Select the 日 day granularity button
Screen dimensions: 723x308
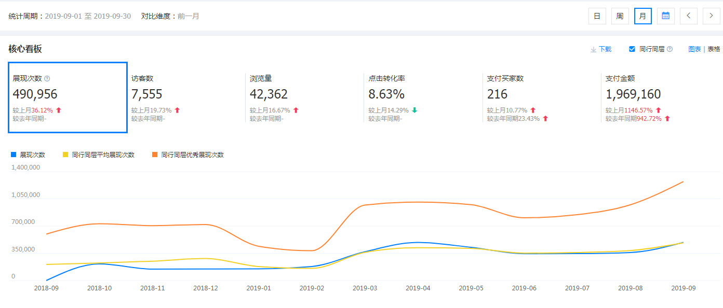597,16
